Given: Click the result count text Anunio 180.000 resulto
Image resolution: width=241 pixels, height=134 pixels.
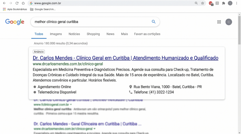Looking at the screenshot, I should point(61,43).
